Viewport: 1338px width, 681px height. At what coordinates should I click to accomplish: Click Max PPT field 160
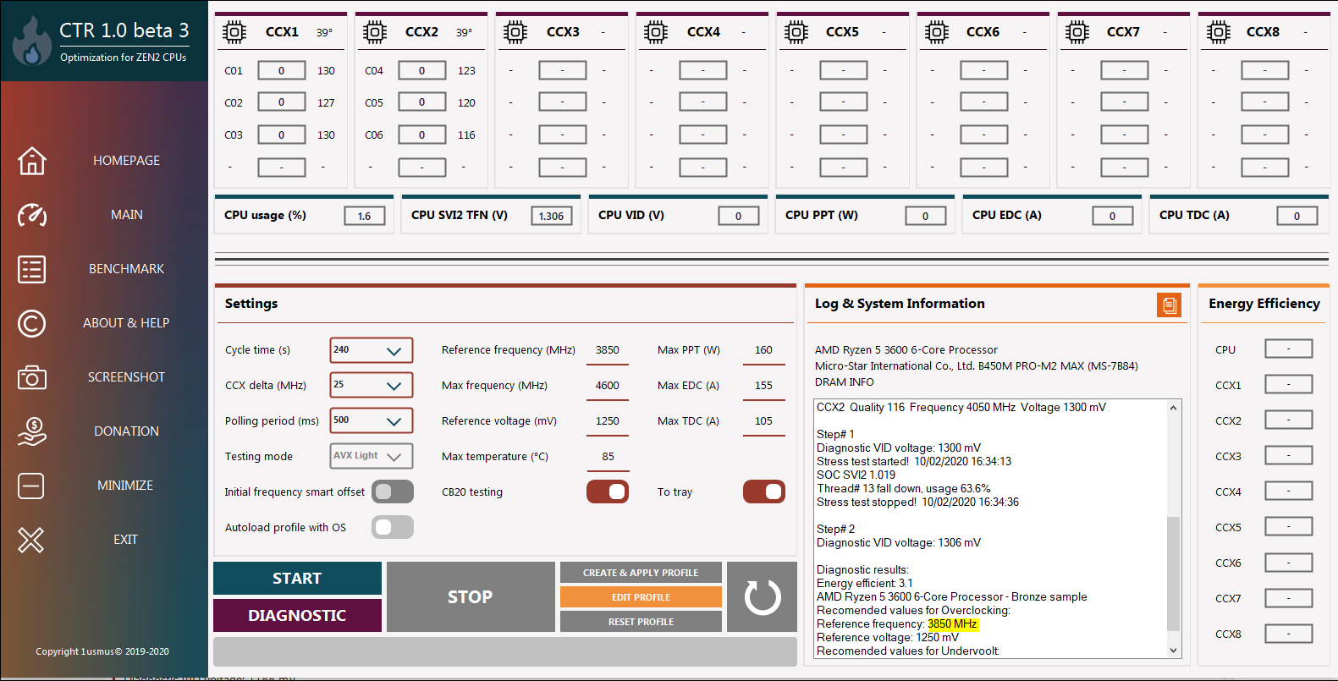[x=764, y=350]
